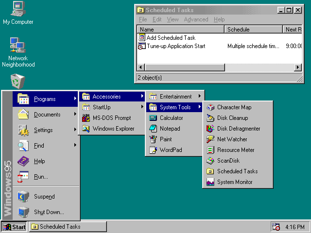This screenshot has width=311, height=233.
Task: Click the Start button
Action: (14, 227)
